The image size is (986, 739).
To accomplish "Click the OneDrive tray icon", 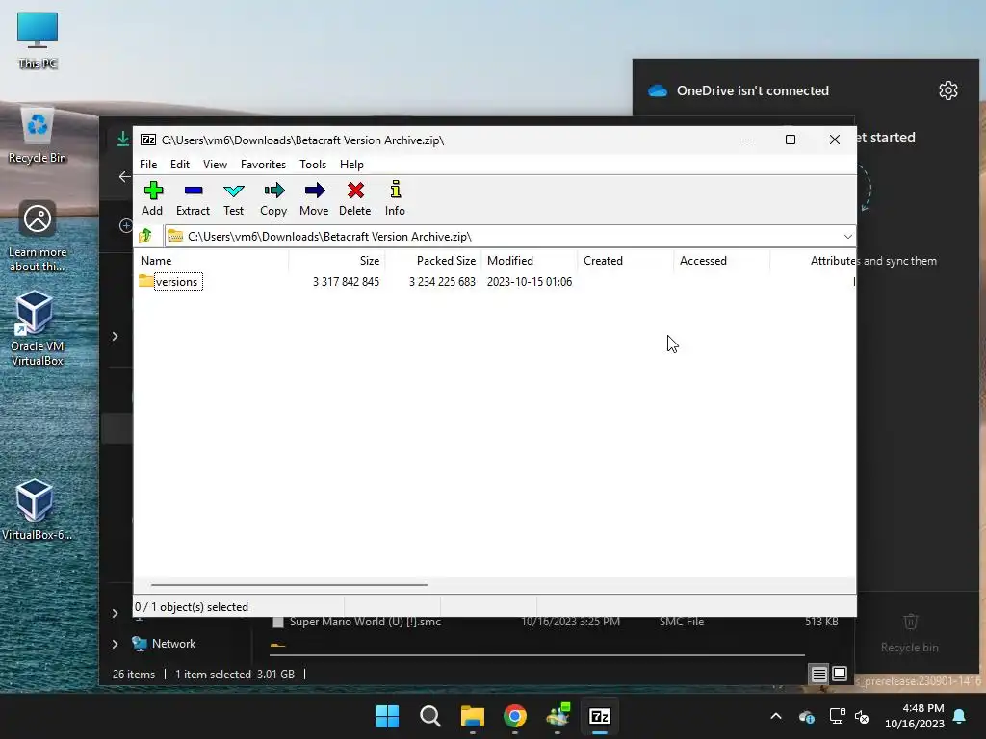I will point(806,716).
